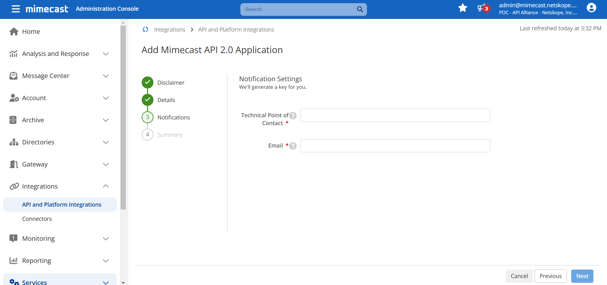Open the favorites star icon
The width and height of the screenshot is (607, 285).
point(463,8)
